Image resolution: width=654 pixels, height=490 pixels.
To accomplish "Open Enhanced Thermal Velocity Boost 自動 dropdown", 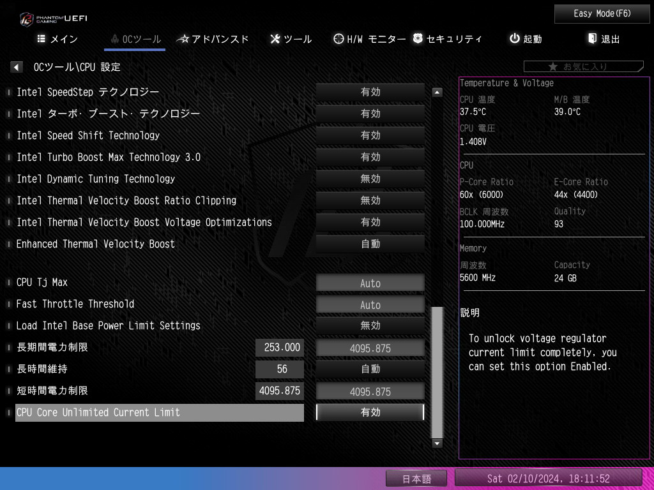I will pyautogui.click(x=370, y=244).
